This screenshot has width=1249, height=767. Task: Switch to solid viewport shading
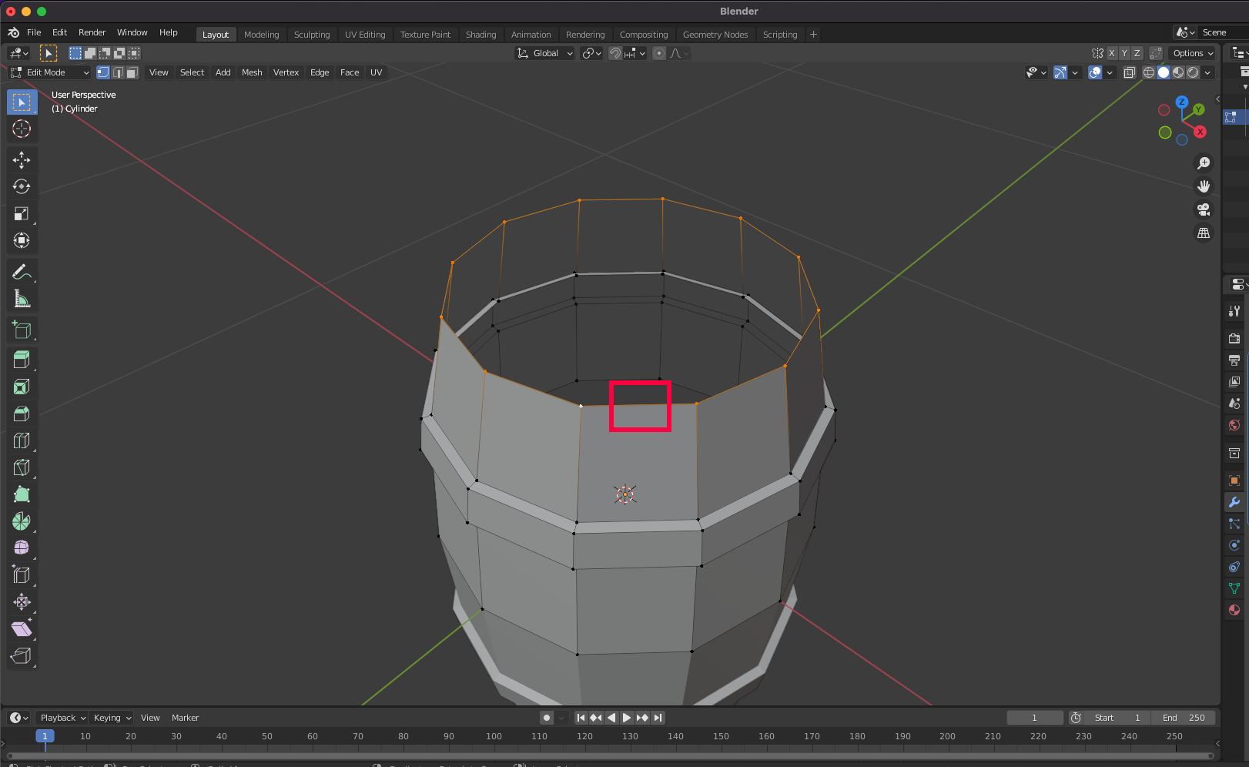coord(1164,72)
